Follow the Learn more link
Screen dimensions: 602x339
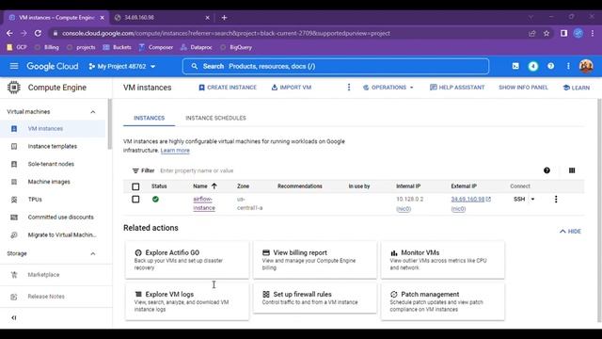pos(175,151)
